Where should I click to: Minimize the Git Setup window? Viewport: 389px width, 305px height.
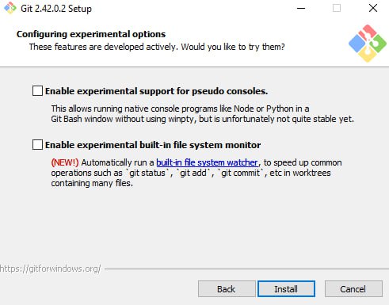click(301, 8)
